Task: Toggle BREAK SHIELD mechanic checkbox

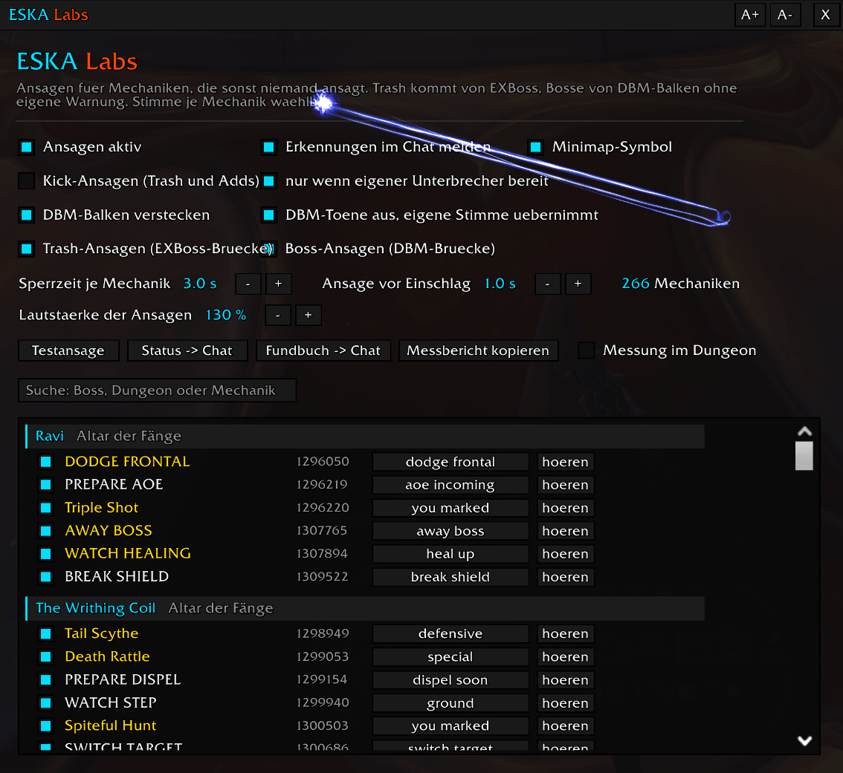Action: pyautogui.click(x=45, y=577)
